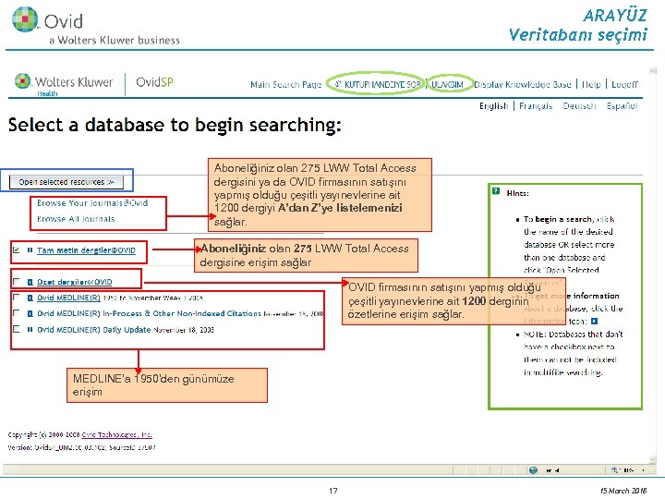
Task: Open the Help link
Action: click(591, 84)
